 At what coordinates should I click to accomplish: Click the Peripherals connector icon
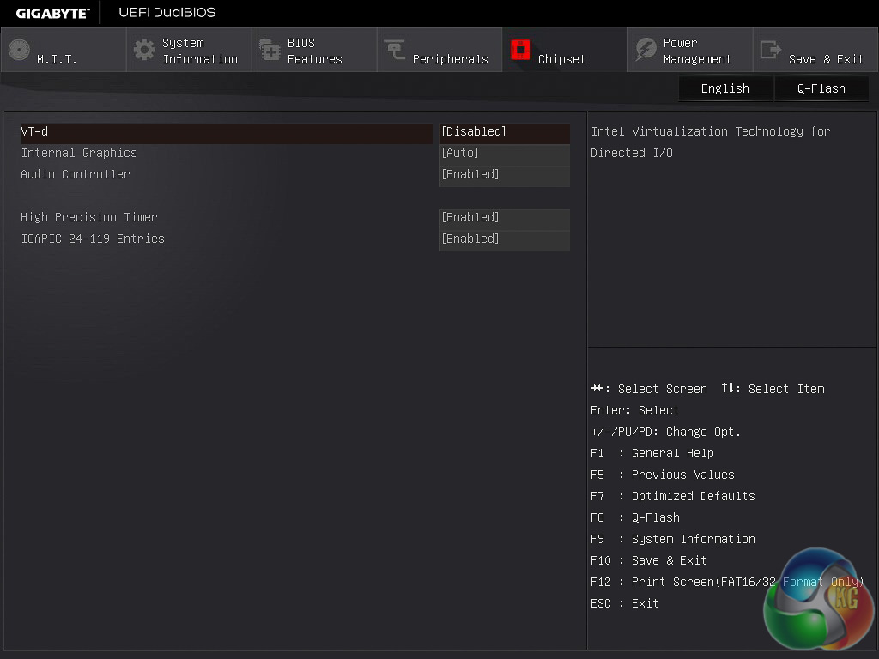pos(395,50)
